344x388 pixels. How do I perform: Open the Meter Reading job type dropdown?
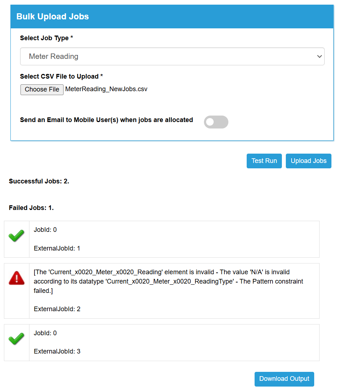[172, 56]
